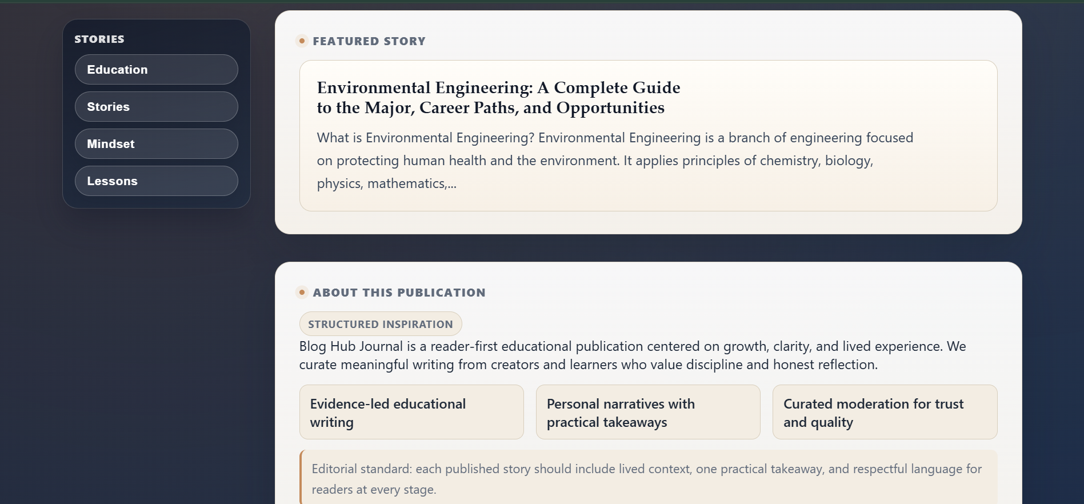Go to the Mindset category

156,144
